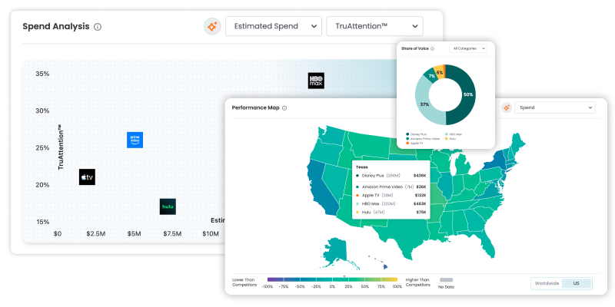This screenshot has width=615, height=307.
Task: Click the No Data gray swatch
Action: coord(446,280)
